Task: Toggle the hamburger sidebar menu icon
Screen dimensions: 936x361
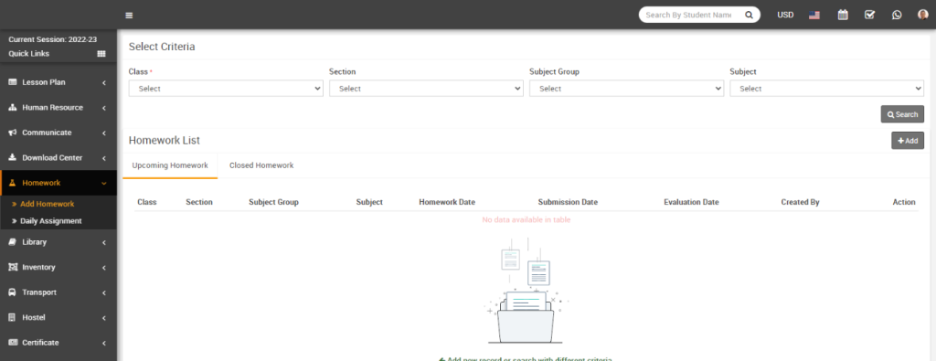Action: (x=129, y=16)
